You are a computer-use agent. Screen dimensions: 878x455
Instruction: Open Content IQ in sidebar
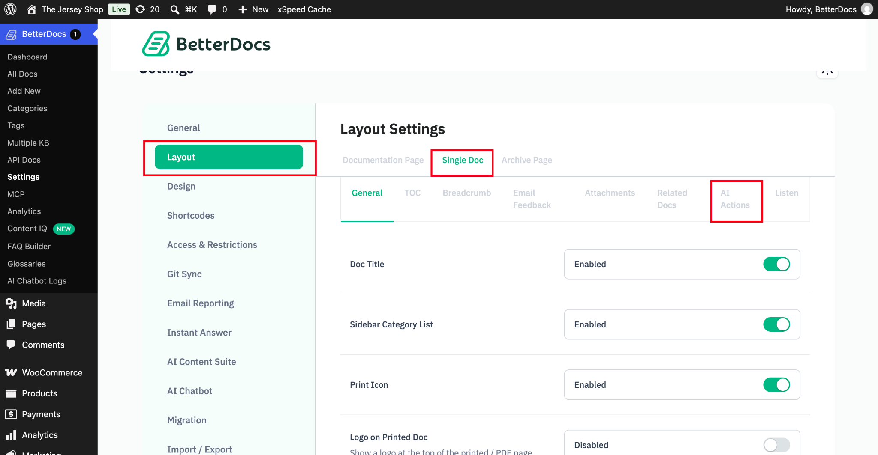click(27, 229)
